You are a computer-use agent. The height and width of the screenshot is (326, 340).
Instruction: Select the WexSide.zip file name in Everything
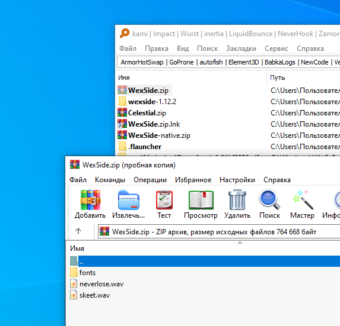pyautogui.click(x=148, y=91)
